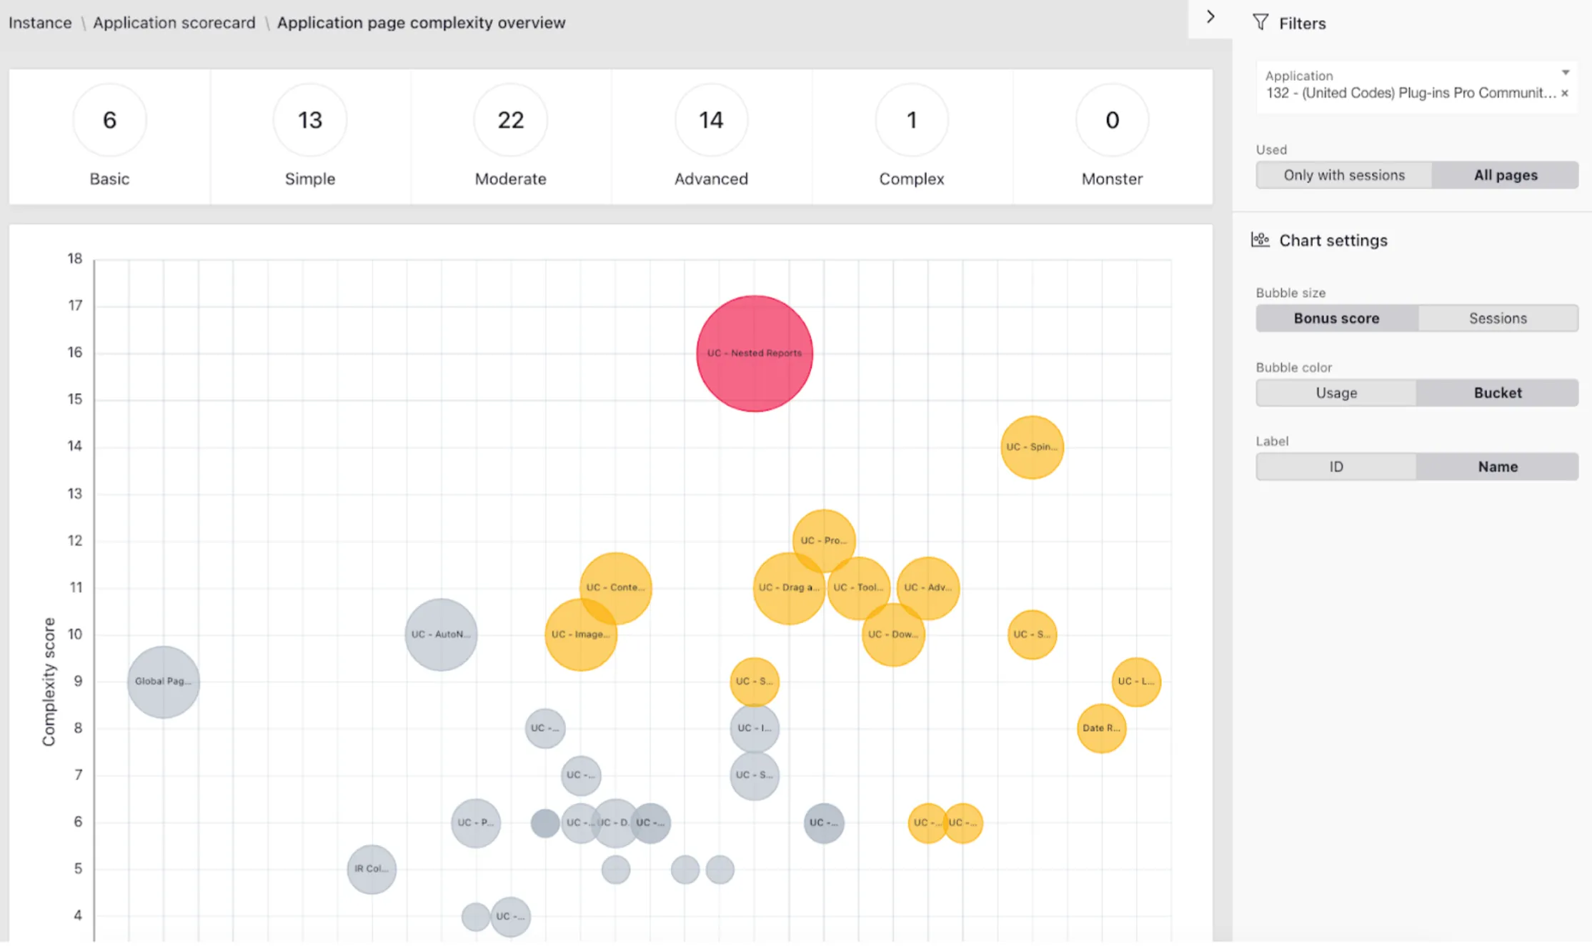Viewport: 1592px width, 946px height.
Task: Click the UC - Spin... yellow bubble
Action: [x=1032, y=447]
